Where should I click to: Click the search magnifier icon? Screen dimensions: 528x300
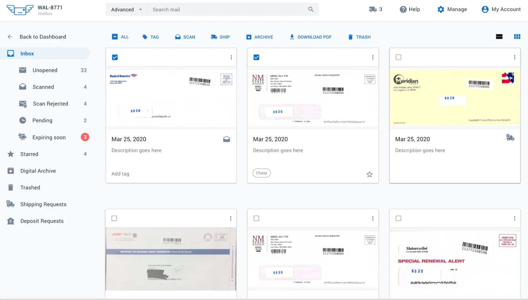pos(311,9)
